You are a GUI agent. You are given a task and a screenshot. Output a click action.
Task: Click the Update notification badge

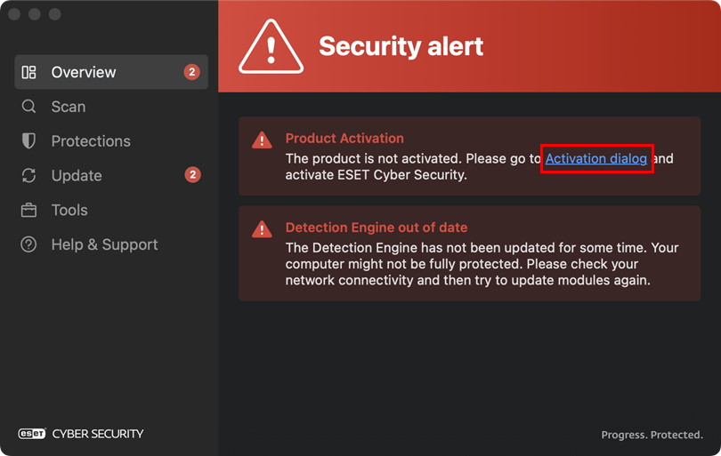tap(192, 175)
